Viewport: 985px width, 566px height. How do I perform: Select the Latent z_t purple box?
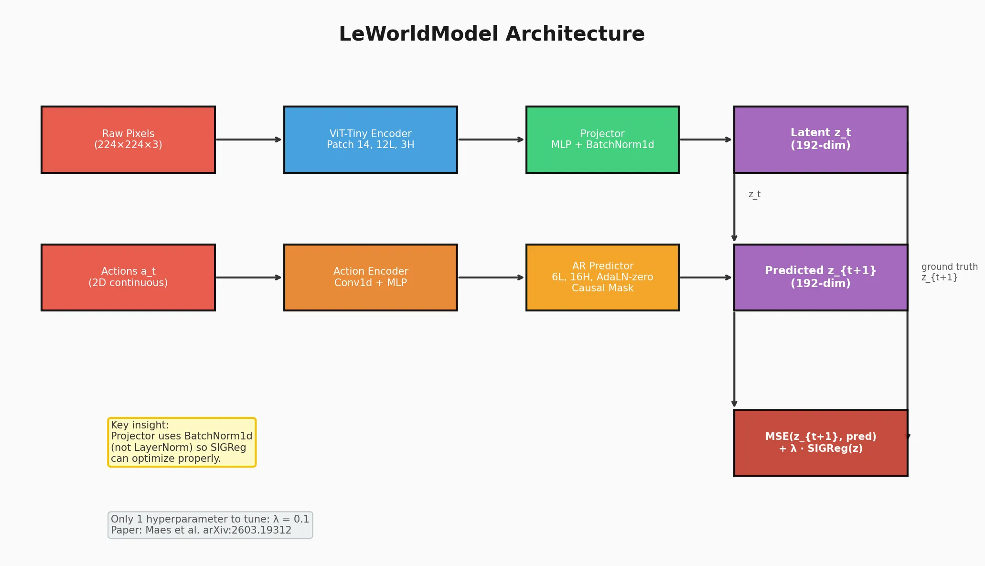(x=821, y=139)
